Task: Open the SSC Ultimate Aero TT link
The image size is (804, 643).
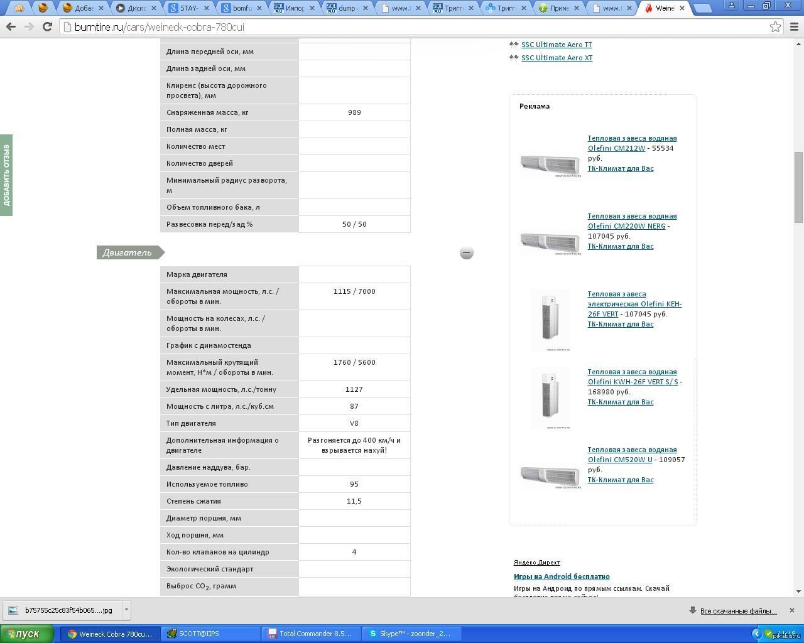Action: (x=556, y=45)
